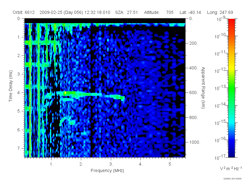Click the 'Altitude:' label
247x185 pixels.
[152, 12]
